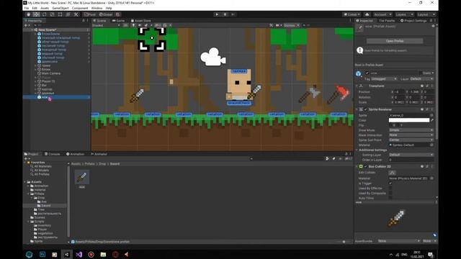Select the Rect tool in toolbar

tap(61, 14)
